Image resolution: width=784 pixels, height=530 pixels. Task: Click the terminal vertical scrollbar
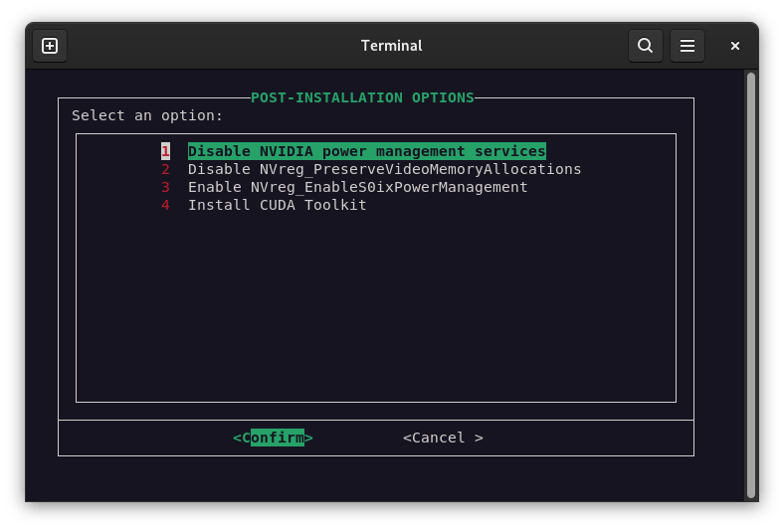point(751,278)
